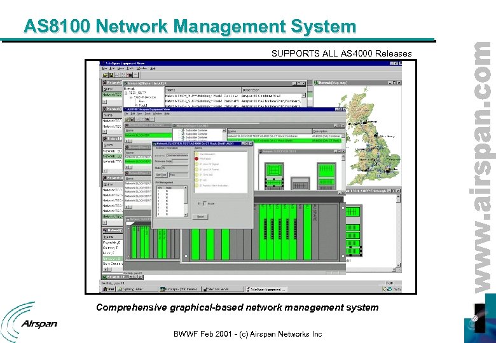Screen dimensions: 496x343
Task: Click the Save disk icon in the AS8100 toolbar
Action: (x=132, y=119)
